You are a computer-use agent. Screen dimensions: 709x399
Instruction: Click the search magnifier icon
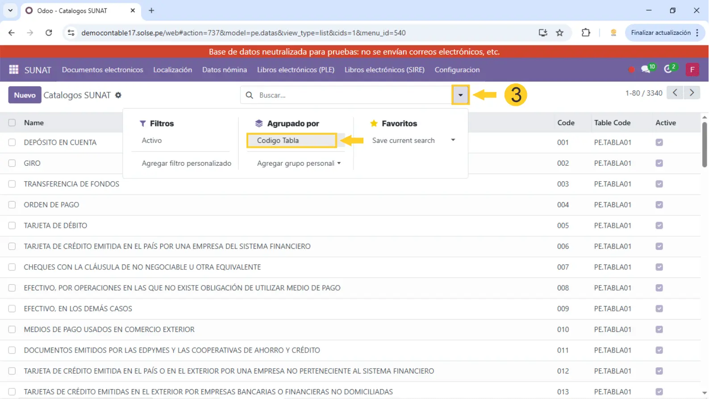[250, 95]
